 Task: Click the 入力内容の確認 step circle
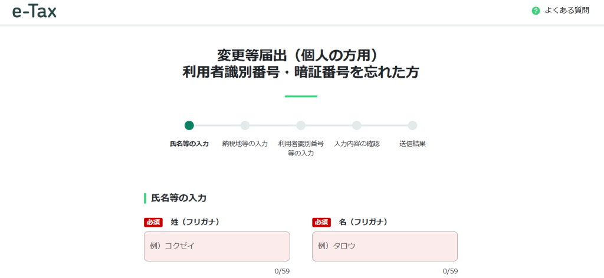[x=357, y=125]
